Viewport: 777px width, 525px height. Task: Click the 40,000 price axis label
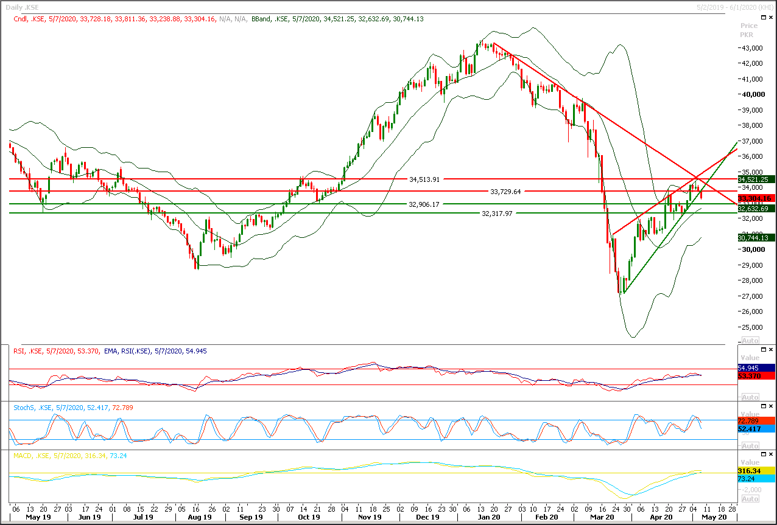[753, 94]
